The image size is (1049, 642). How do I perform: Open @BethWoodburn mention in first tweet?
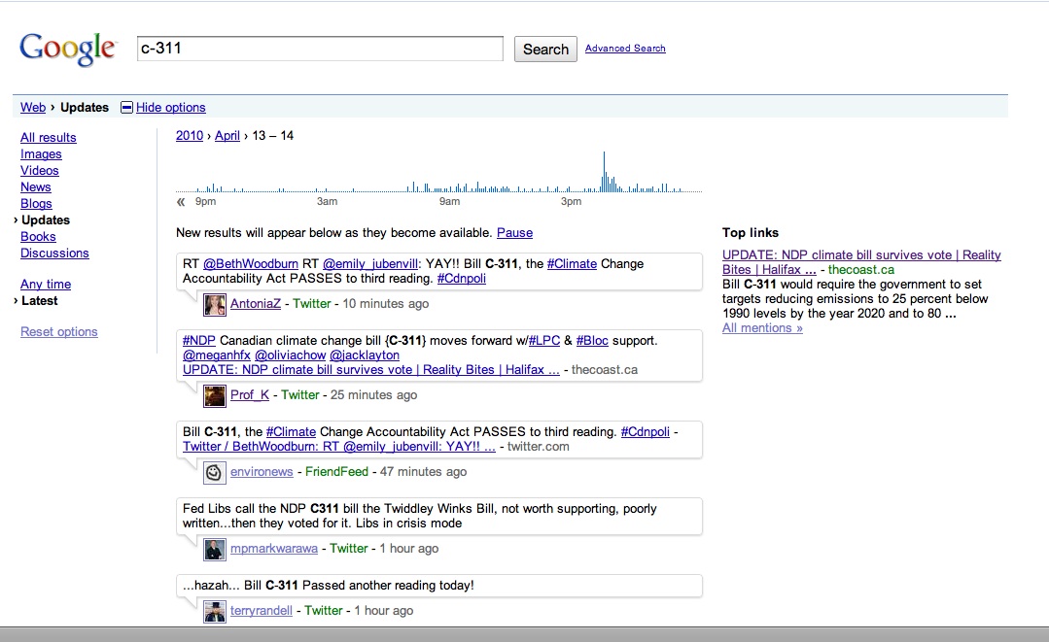tap(251, 264)
